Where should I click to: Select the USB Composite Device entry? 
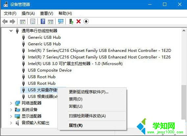[50, 70]
